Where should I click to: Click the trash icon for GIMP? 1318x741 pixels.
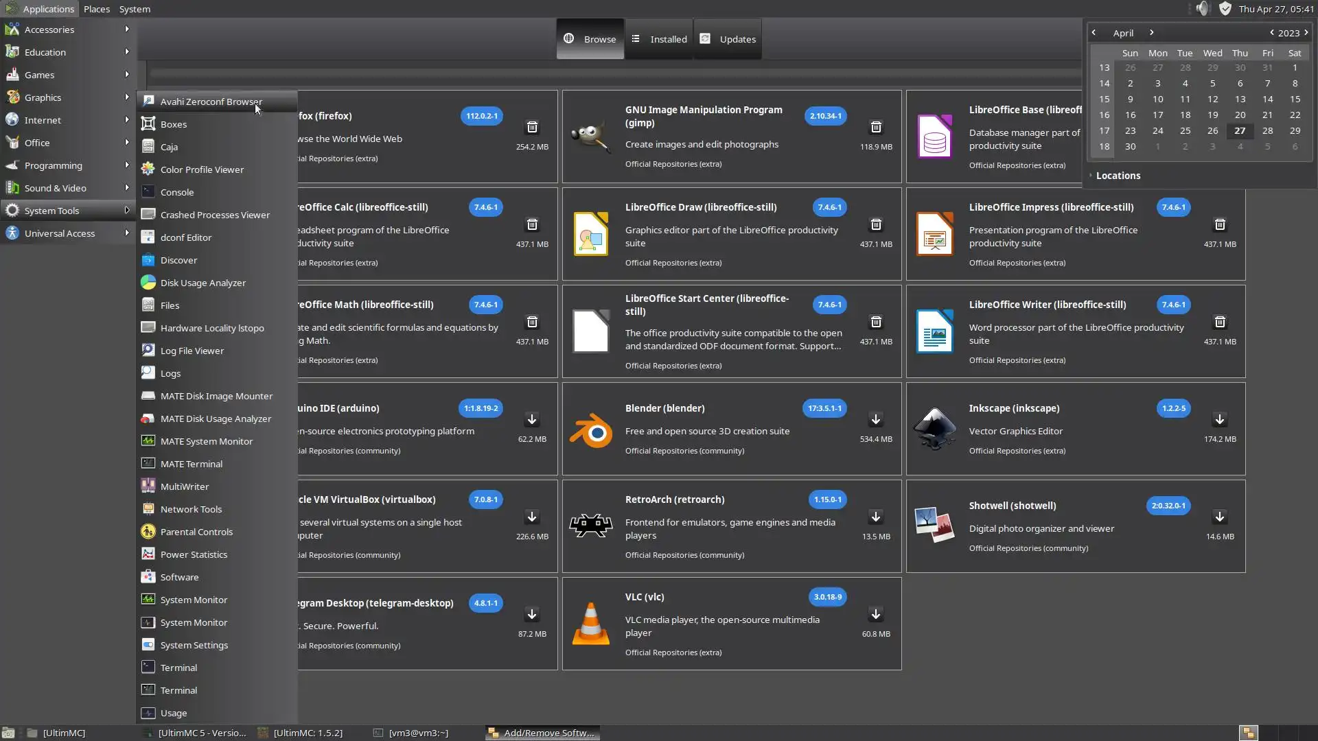click(x=876, y=128)
